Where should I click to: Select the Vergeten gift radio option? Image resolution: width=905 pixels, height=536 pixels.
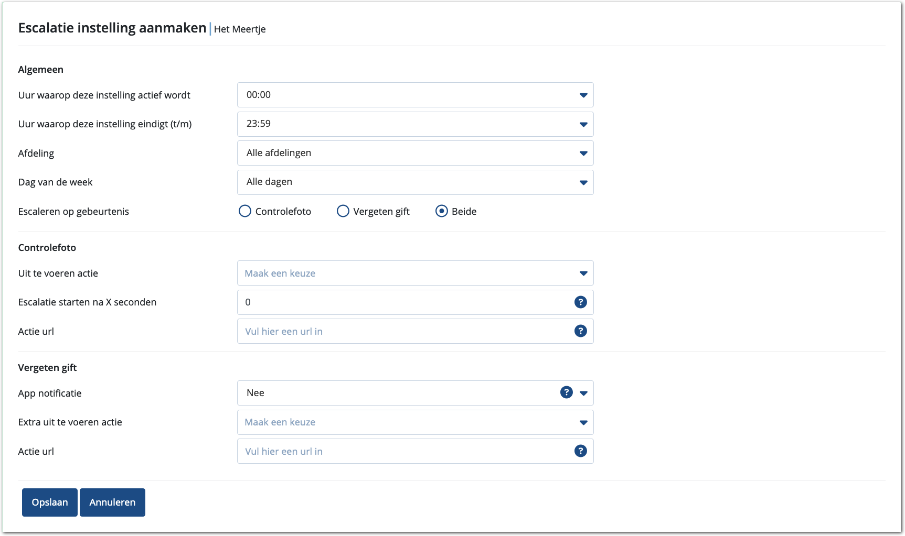pos(343,211)
